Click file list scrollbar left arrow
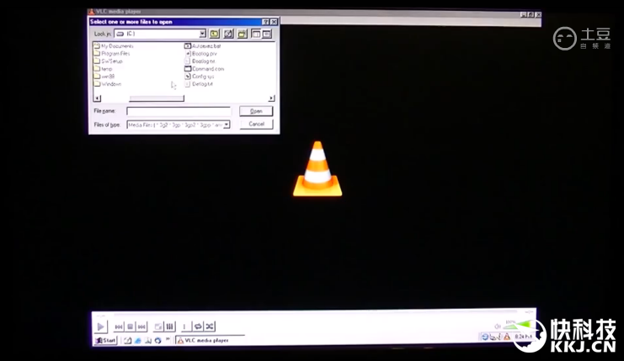The width and height of the screenshot is (624, 361). tap(98, 98)
